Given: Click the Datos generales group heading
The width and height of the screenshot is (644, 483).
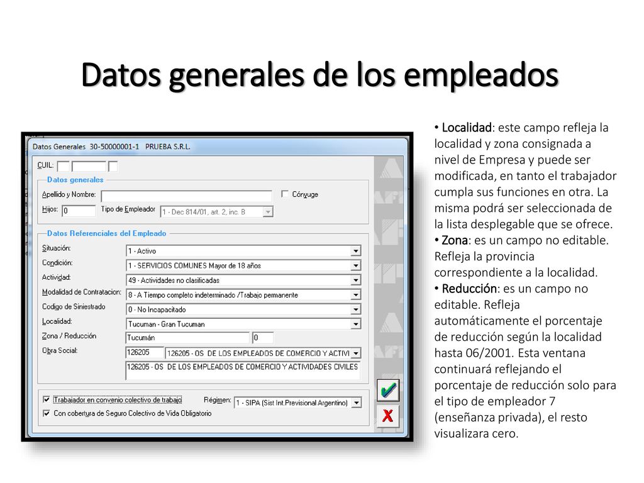Looking at the screenshot, I should [75, 179].
